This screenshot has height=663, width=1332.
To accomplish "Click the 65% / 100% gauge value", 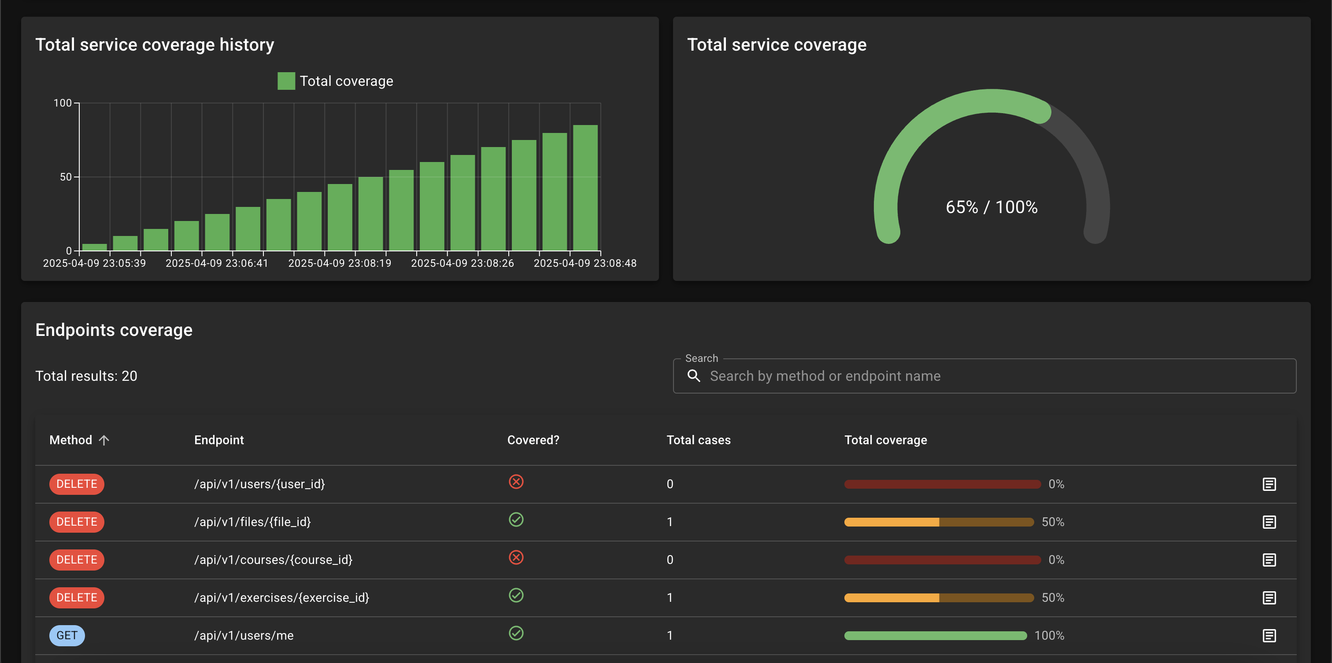I will click(991, 207).
